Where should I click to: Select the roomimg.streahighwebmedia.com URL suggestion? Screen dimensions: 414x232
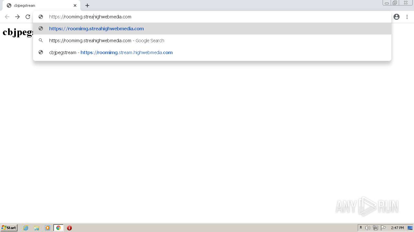coord(212,29)
